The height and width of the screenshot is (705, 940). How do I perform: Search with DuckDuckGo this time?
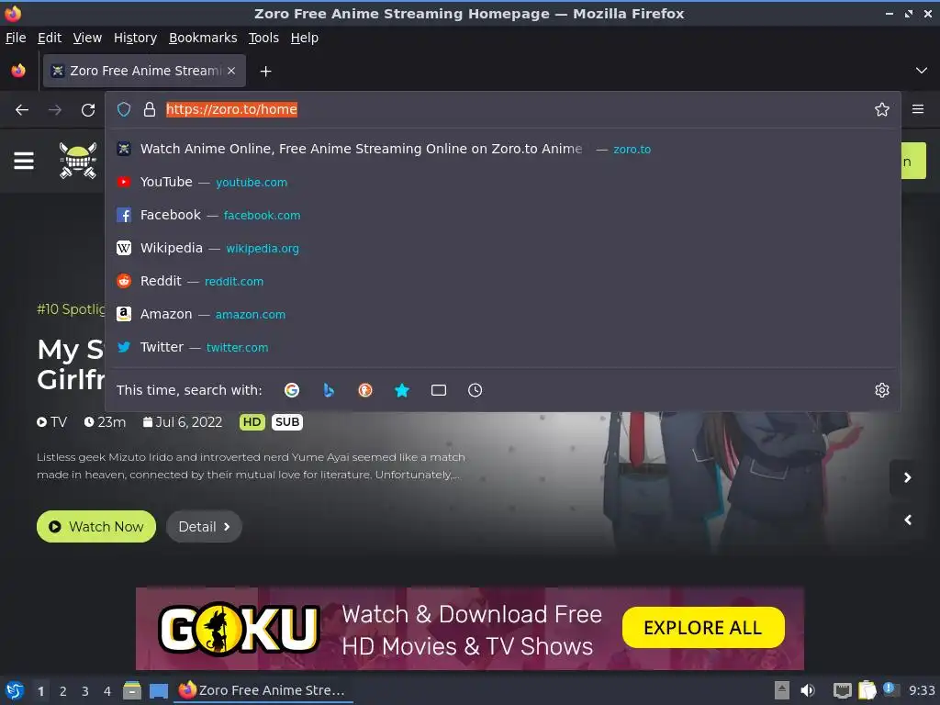click(x=365, y=390)
